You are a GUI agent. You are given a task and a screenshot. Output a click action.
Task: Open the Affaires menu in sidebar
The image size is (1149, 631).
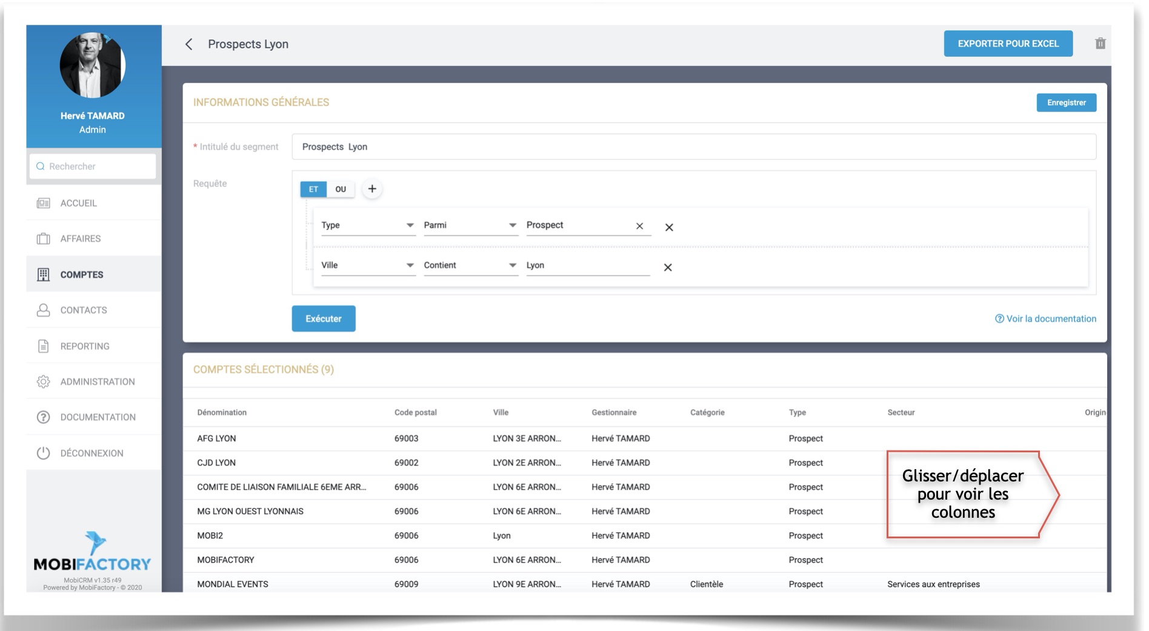[x=81, y=239]
